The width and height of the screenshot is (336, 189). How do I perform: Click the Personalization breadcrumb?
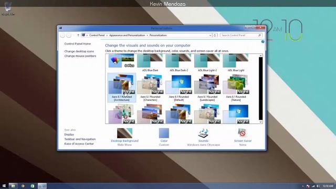coord(158,35)
